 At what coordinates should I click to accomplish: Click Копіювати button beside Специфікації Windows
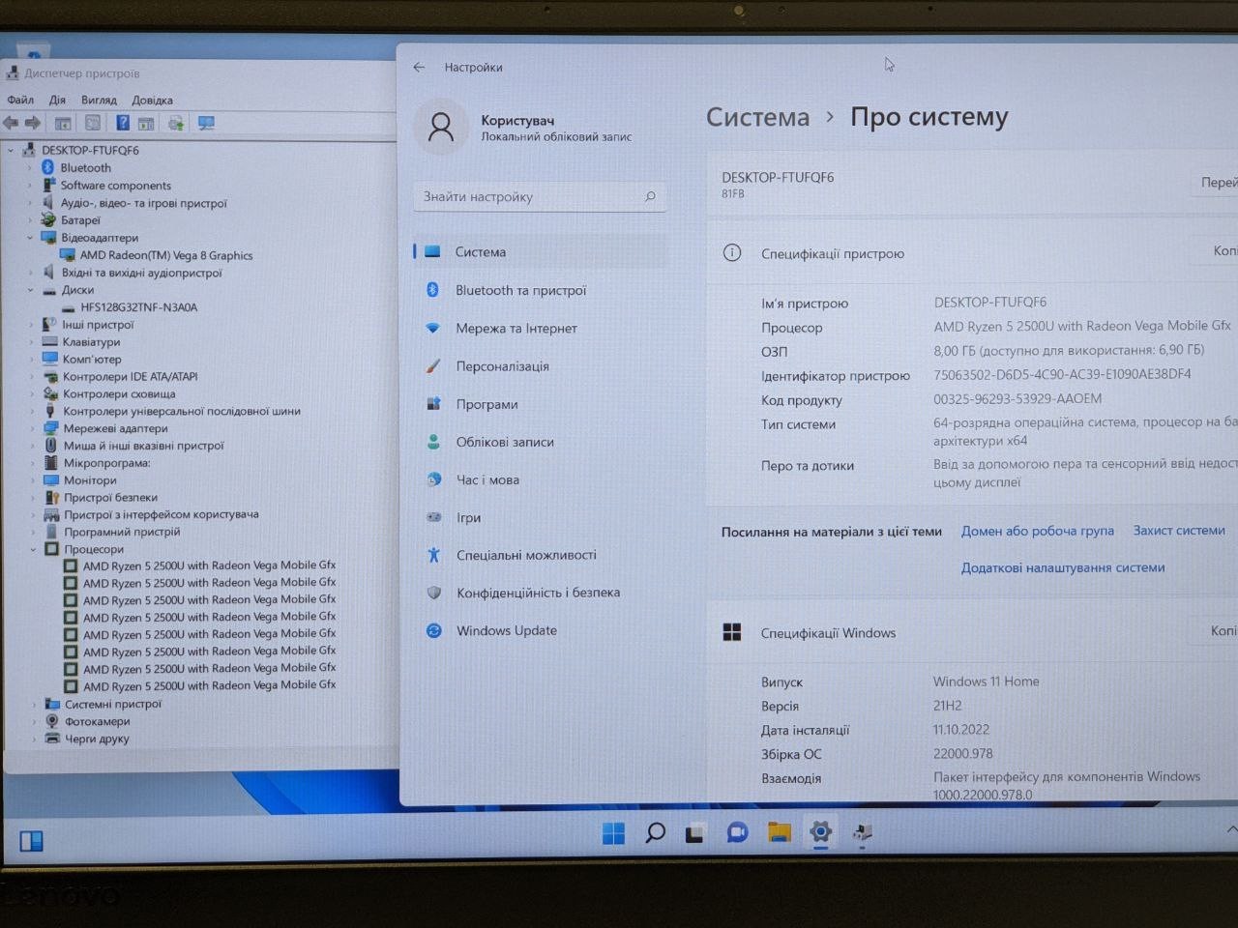(1215, 631)
